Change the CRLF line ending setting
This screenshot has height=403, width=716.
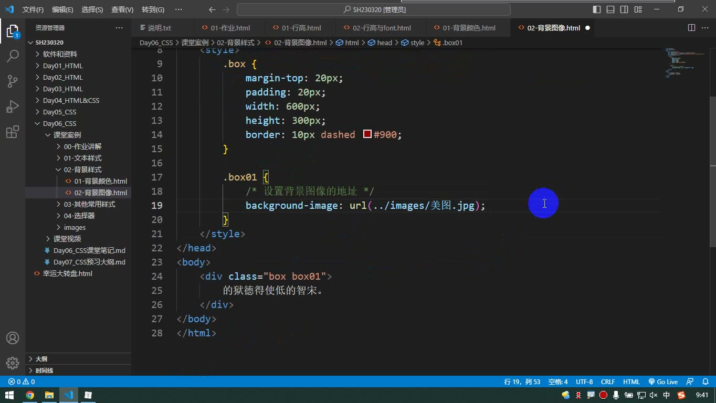tap(608, 382)
